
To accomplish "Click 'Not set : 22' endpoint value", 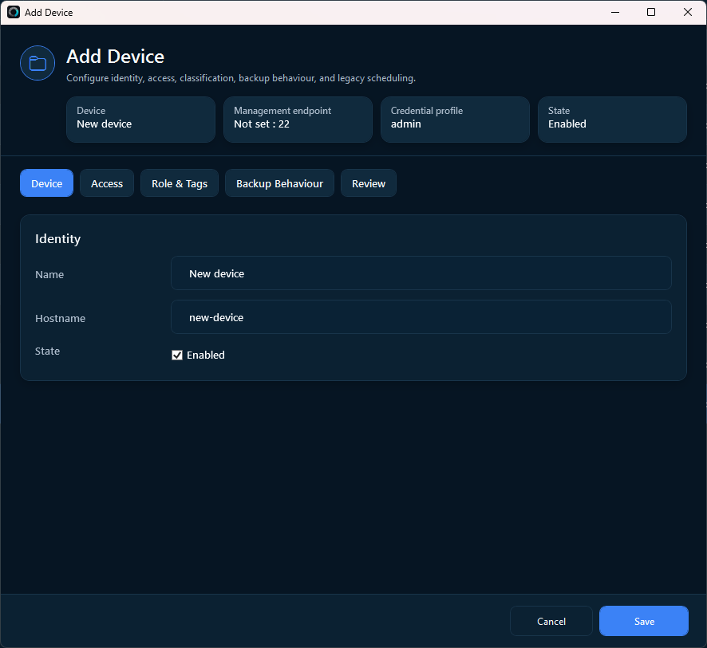I will (262, 124).
